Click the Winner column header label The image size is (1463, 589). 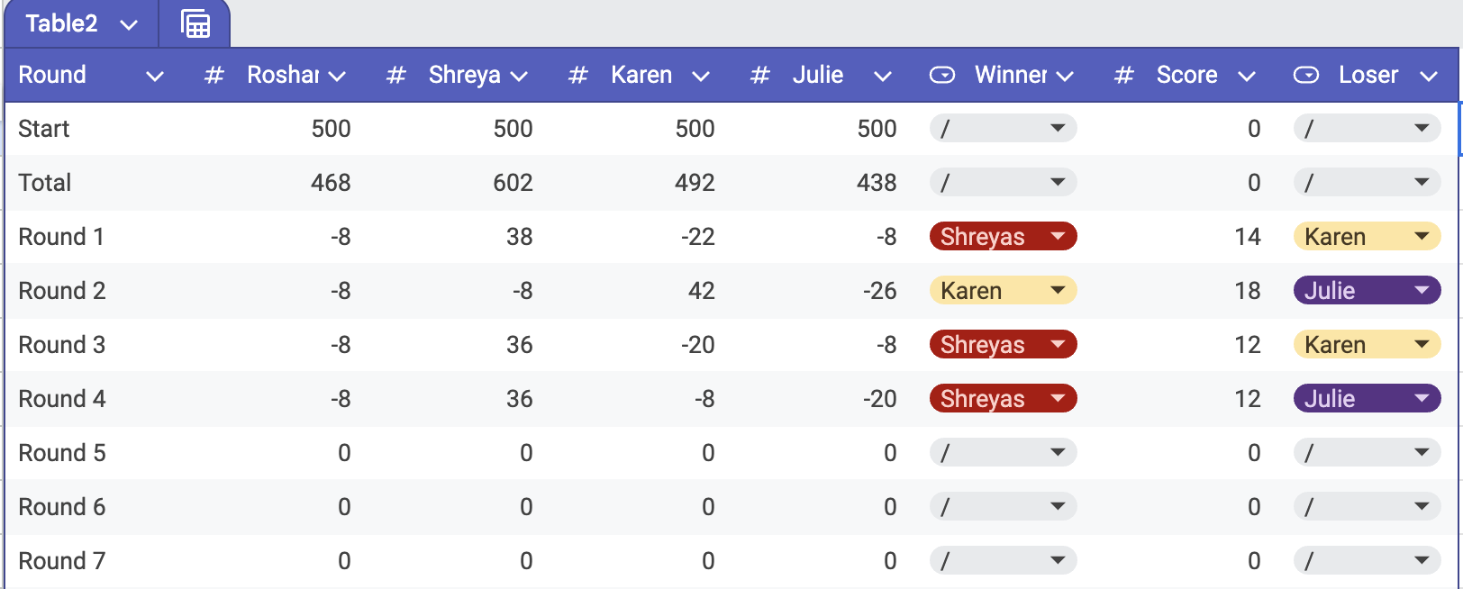[x=1010, y=76]
